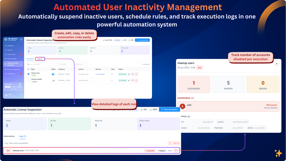Click the SUSPENDED count card in details panel
This screenshot has height=161, width=286.
[x=194, y=84]
